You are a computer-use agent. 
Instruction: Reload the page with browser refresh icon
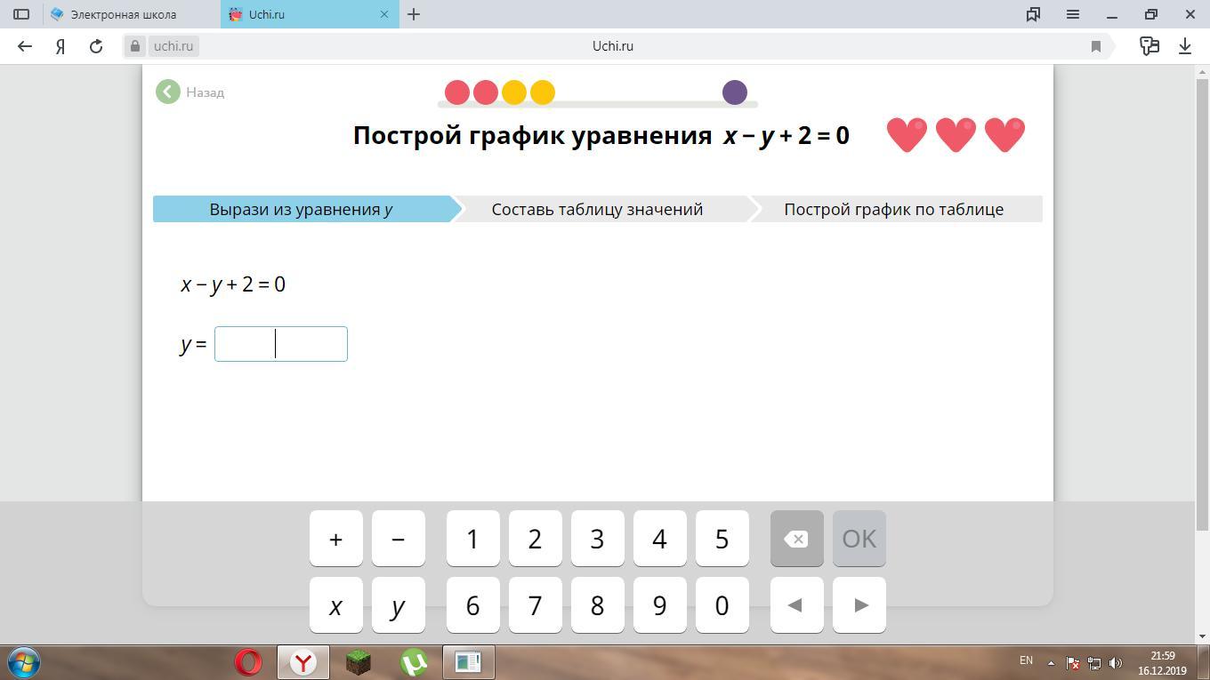[x=96, y=46]
